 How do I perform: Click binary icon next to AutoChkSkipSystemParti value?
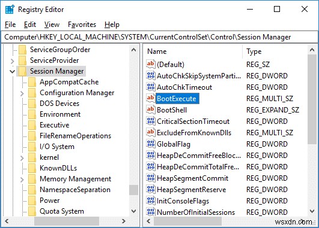point(151,75)
